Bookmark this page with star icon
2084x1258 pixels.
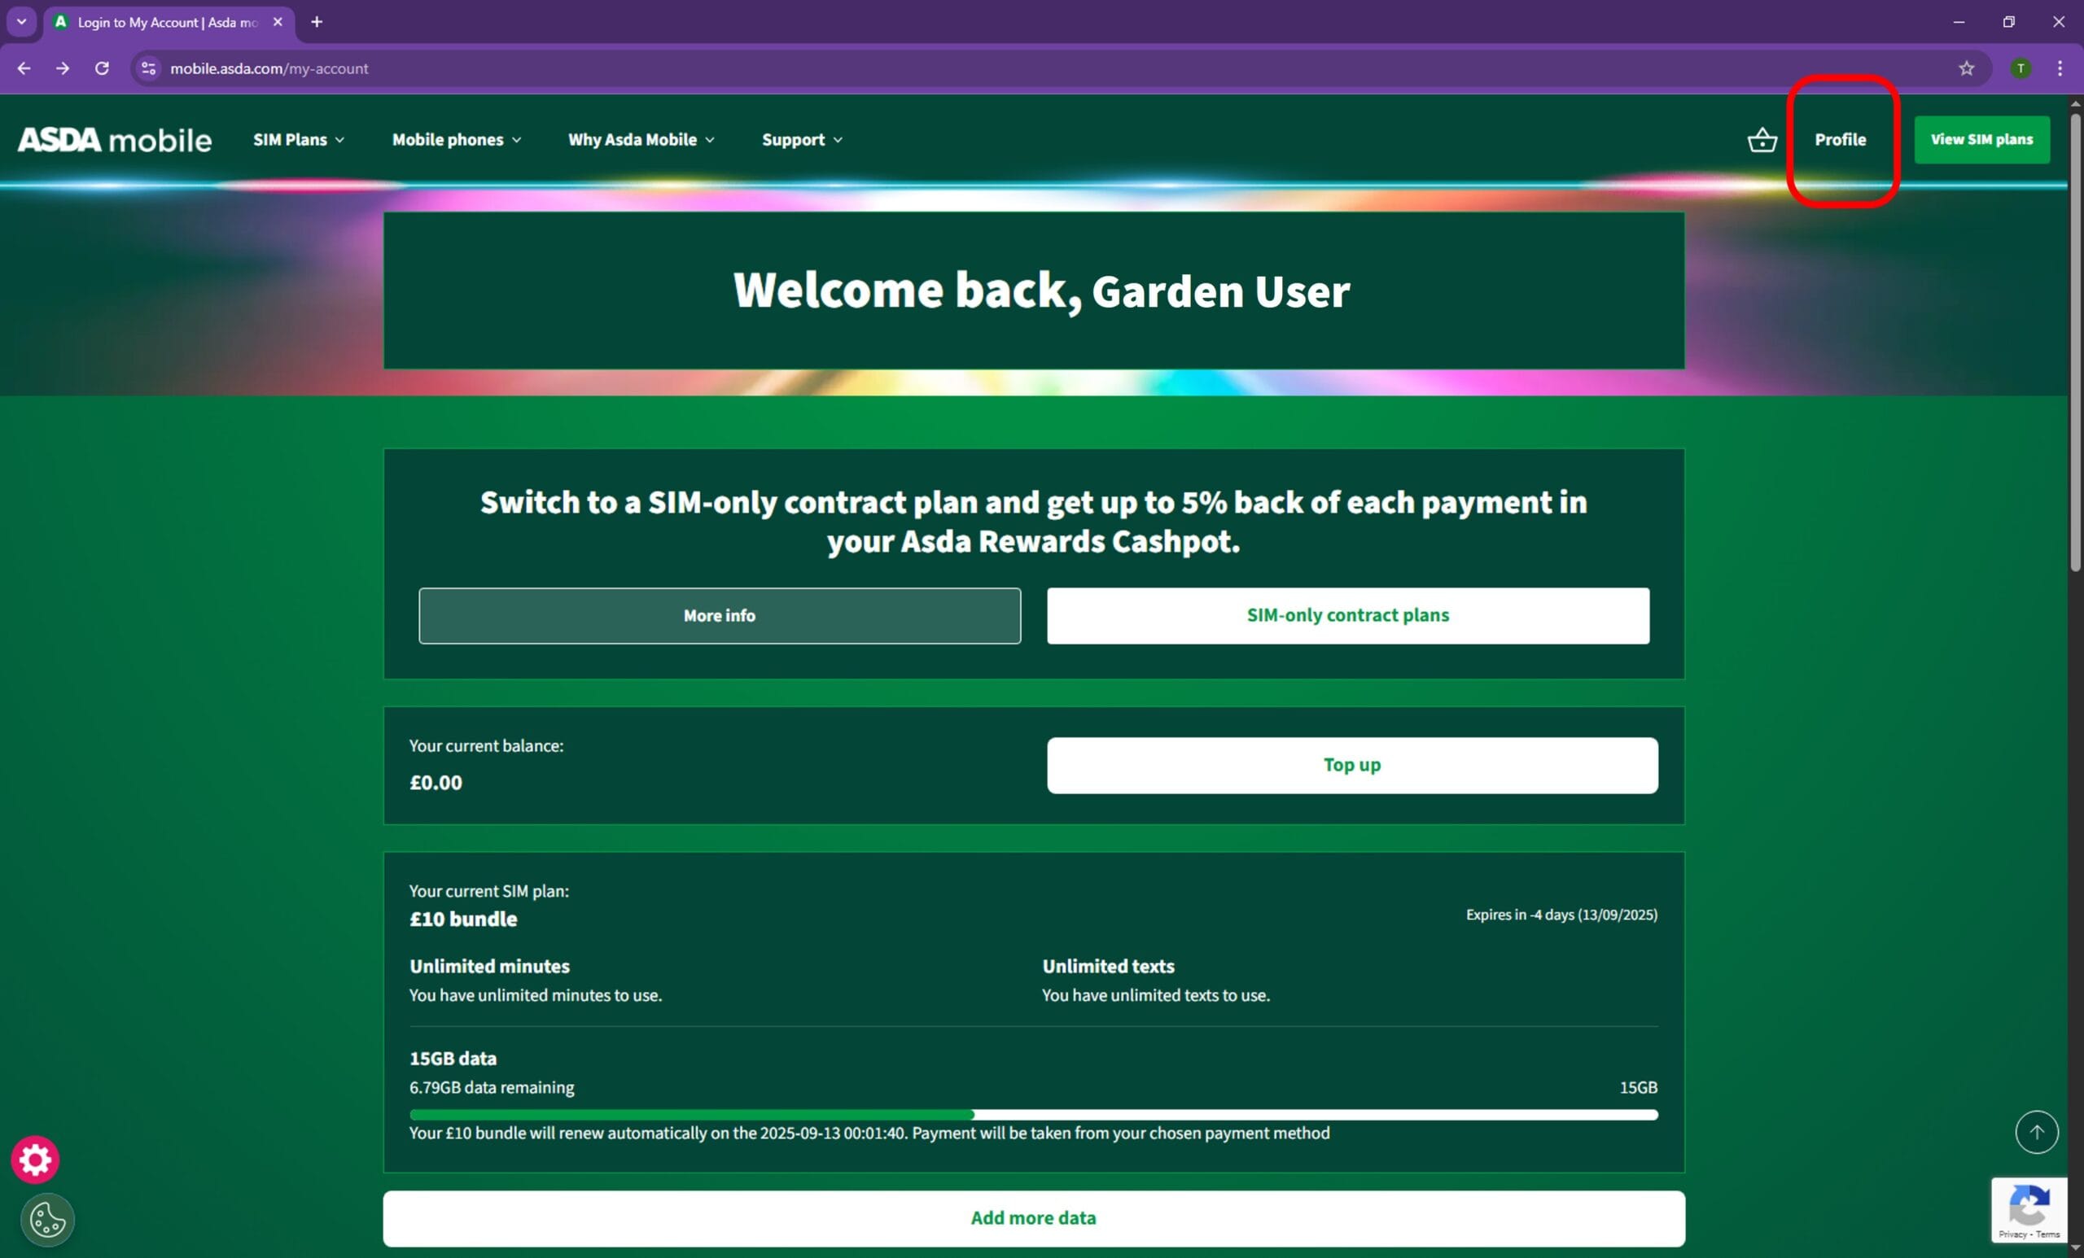coord(1966,68)
